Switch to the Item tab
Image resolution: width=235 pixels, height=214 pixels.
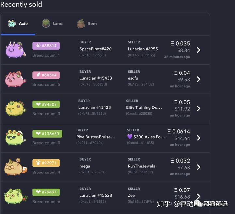[x=86, y=24]
